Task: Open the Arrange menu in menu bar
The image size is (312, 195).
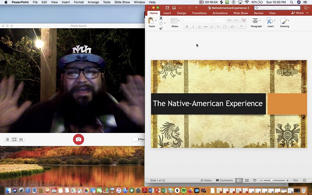Action: pyautogui.click(x=93, y=2)
